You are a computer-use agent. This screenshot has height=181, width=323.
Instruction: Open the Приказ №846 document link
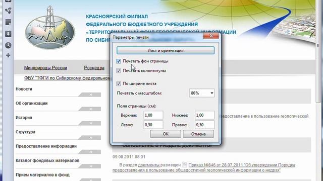pyautogui.click(x=242, y=165)
